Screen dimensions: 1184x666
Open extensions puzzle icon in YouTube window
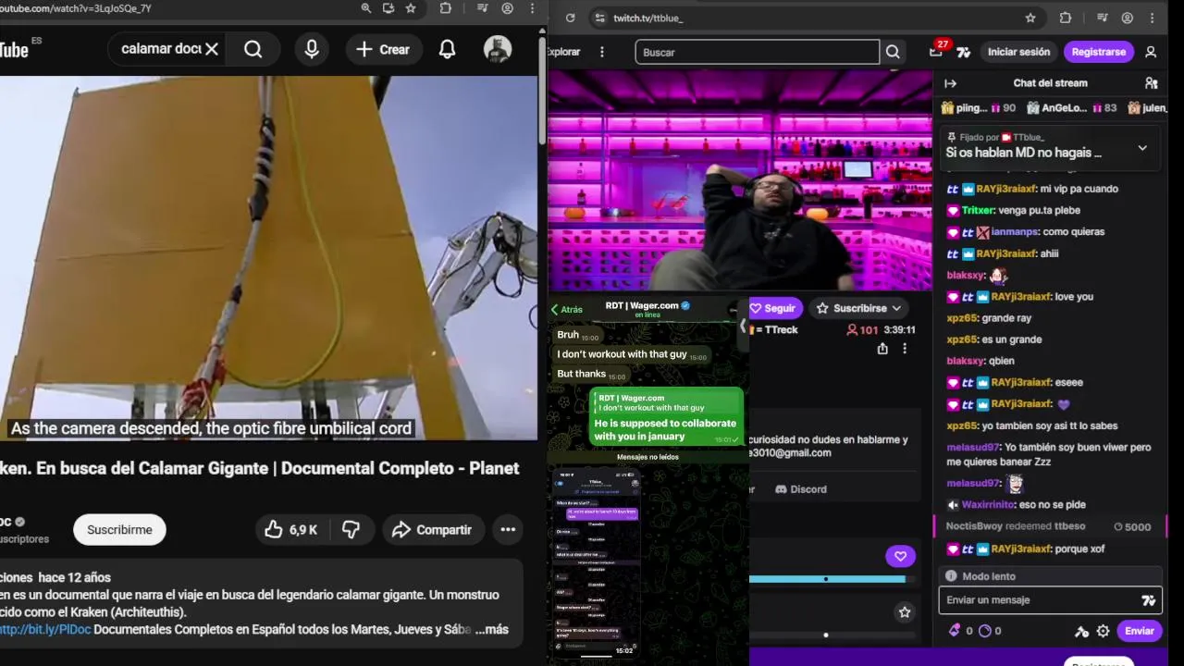tap(446, 8)
